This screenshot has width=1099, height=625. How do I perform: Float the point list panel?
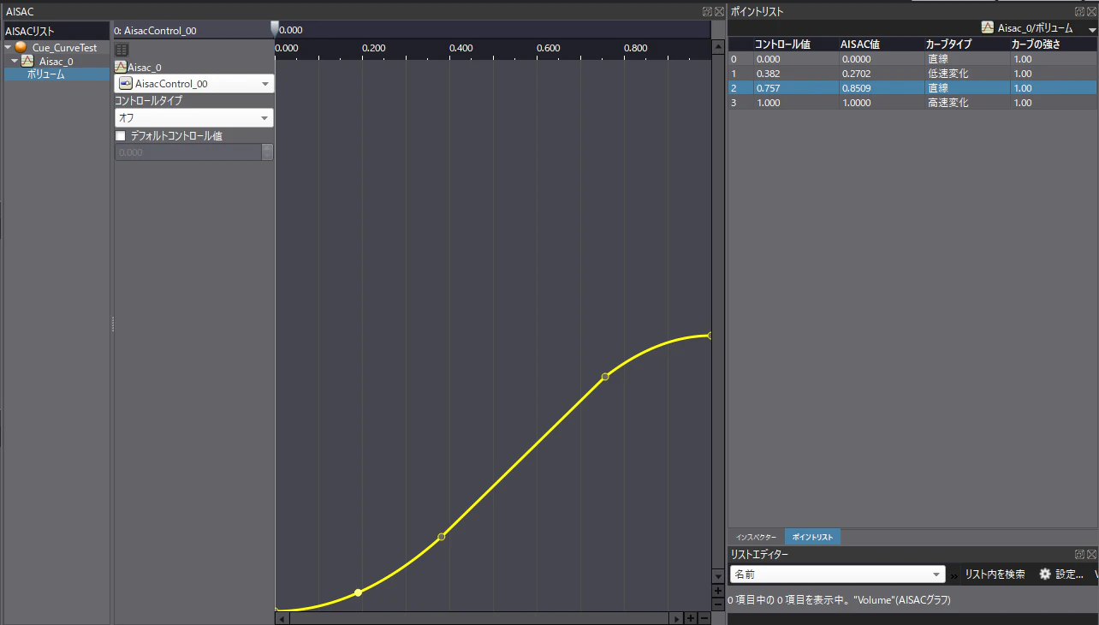point(1080,11)
